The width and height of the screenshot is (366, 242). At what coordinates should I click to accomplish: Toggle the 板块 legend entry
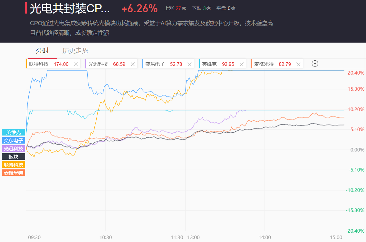click(x=13, y=156)
